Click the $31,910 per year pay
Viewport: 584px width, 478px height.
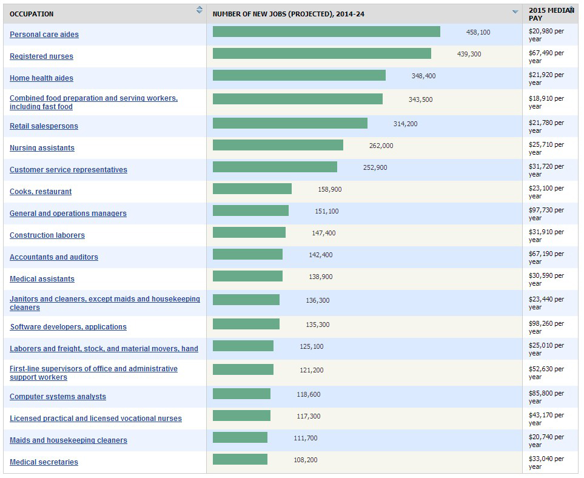coord(546,236)
